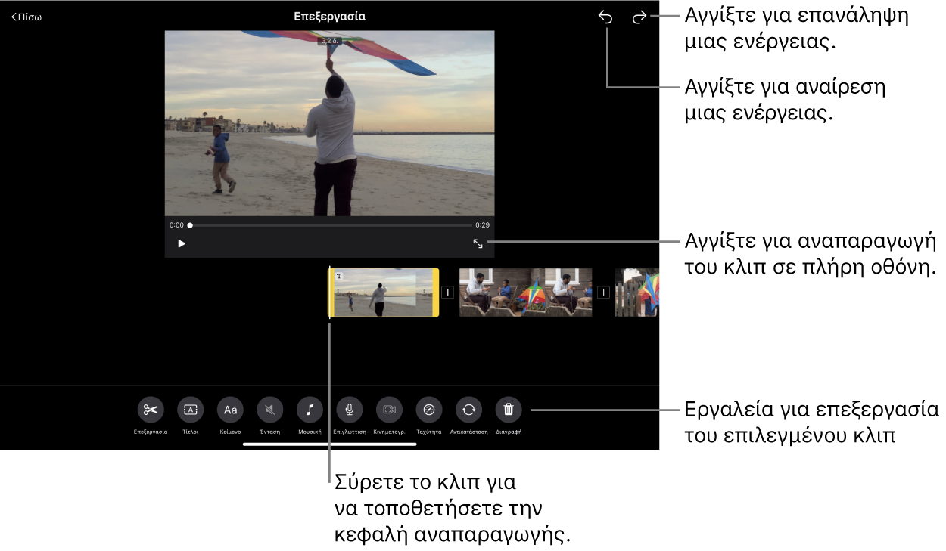Select the beach kite clip thumbnail
Image resolution: width=946 pixels, height=551 pixels.
pos(383,292)
